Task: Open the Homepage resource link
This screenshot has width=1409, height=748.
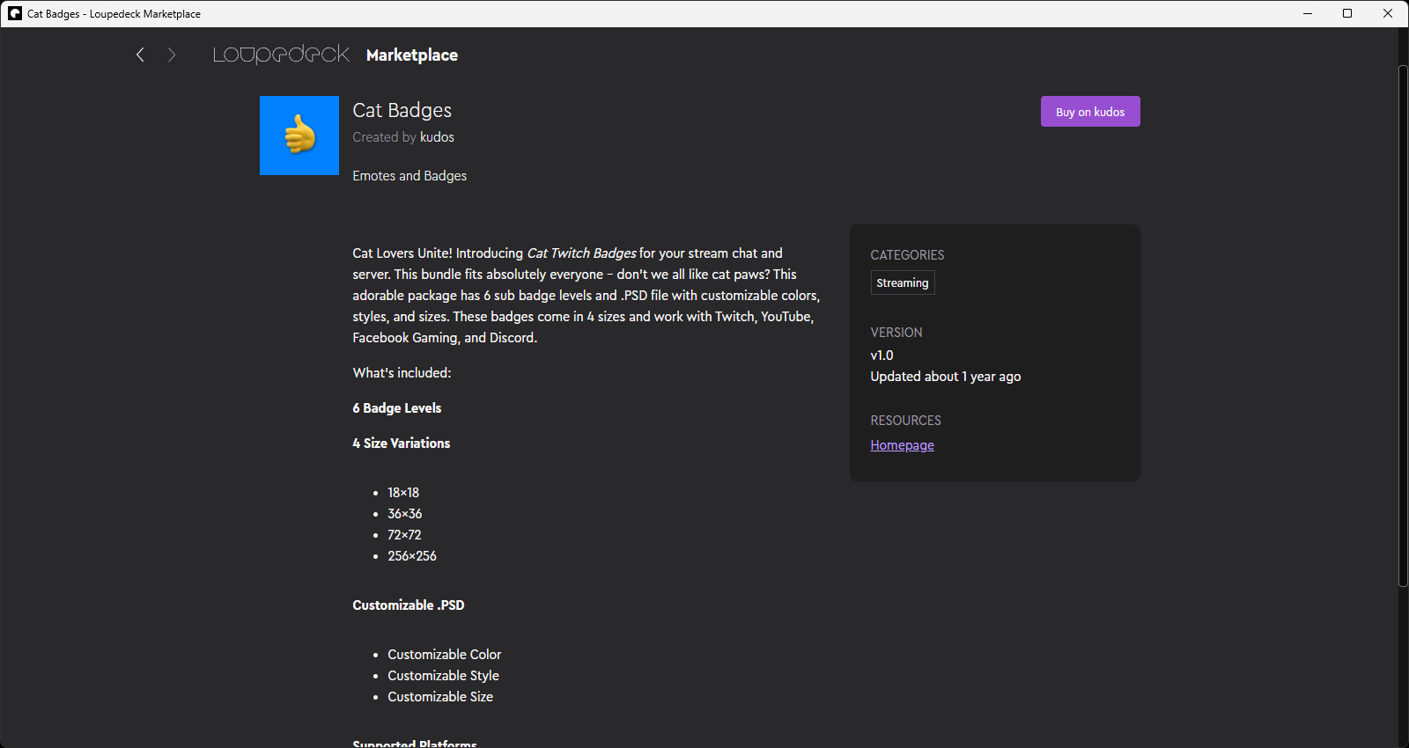Action: pyautogui.click(x=902, y=445)
